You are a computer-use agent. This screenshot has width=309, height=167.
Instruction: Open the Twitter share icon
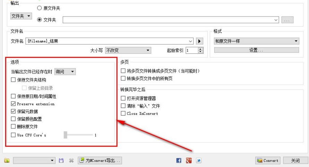(x=199, y=160)
